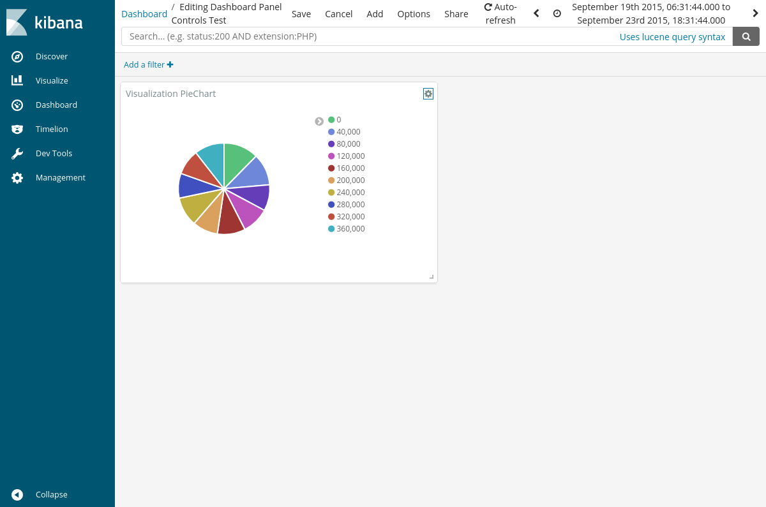
Task: Click the green pie slice
Action: [x=236, y=160]
